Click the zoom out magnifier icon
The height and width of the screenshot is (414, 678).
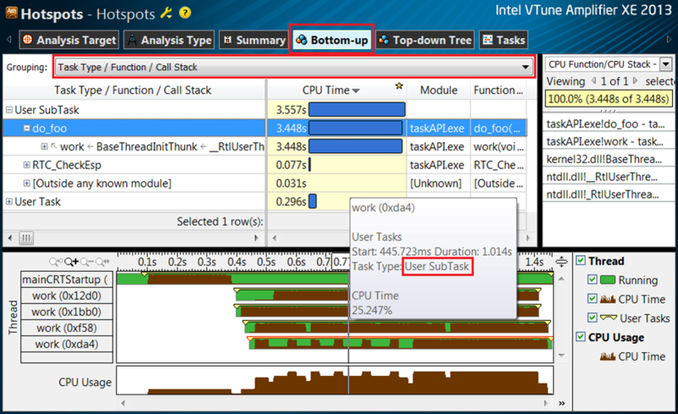point(87,262)
